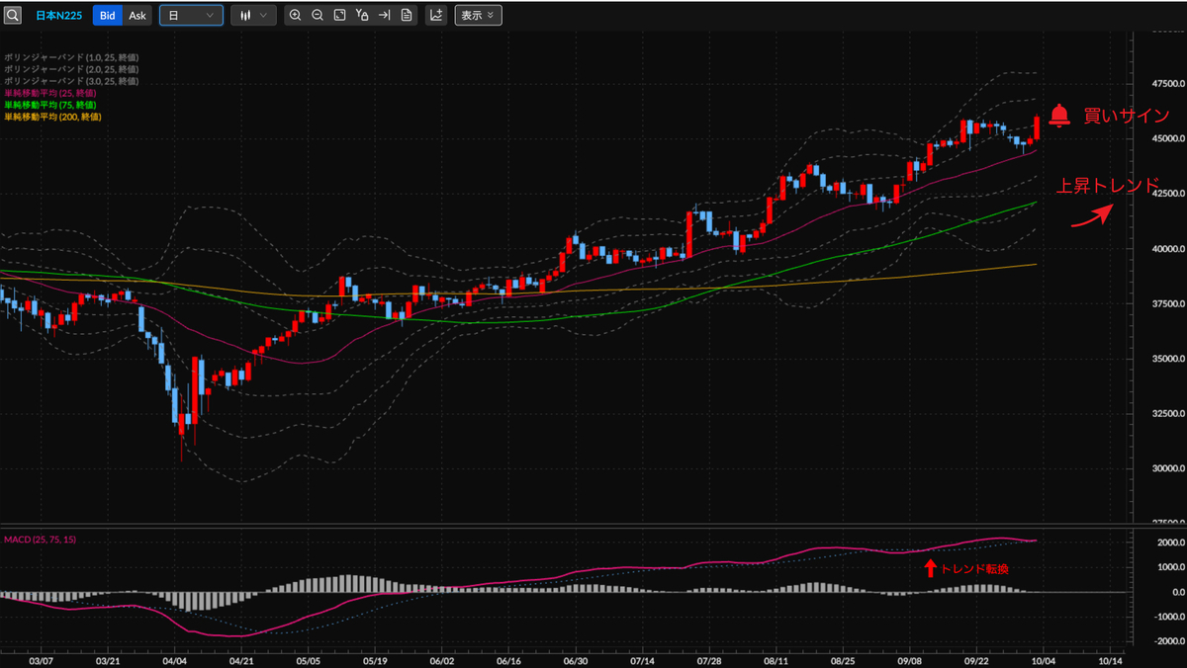Image resolution: width=1187 pixels, height=668 pixels.
Task: Switch price to Ask
Action: click(137, 16)
